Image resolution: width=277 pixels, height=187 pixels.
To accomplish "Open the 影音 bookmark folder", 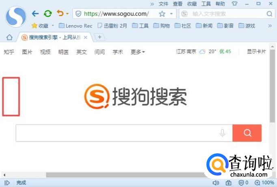I will coord(225,26).
